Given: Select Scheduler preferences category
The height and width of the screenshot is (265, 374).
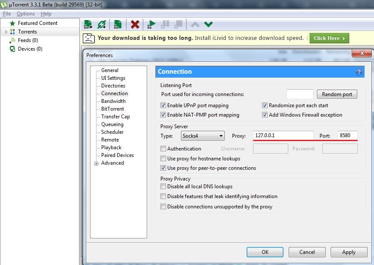Looking at the screenshot, I should point(112,132).
